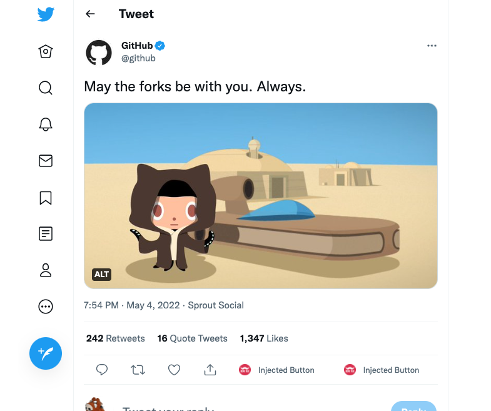Toggle the Retweet icon on the tweet
This screenshot has width=491, height=411.
point(138,370)
